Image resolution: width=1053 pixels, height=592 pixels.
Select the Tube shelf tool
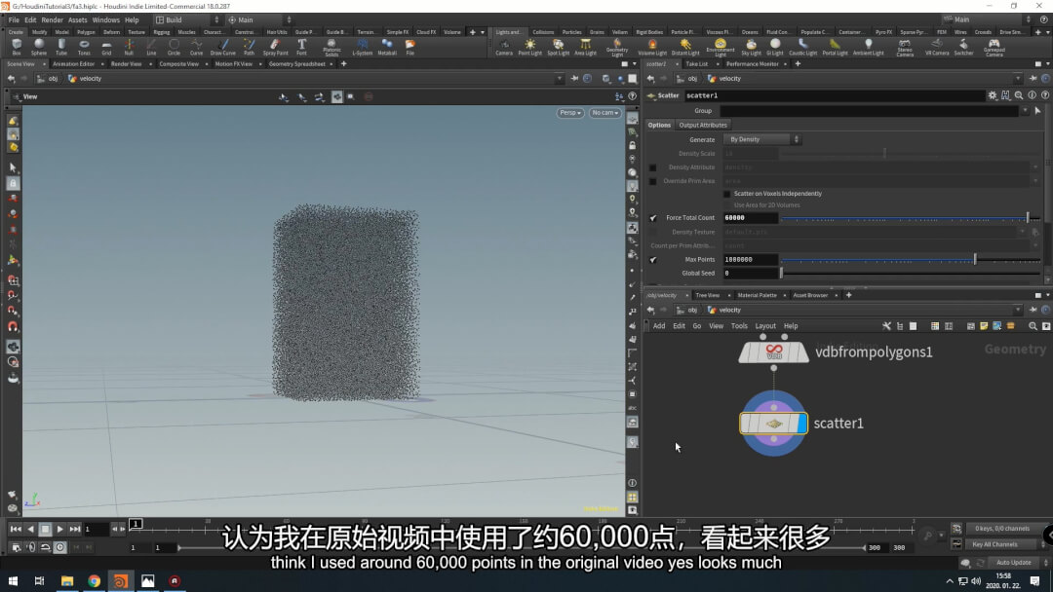[61, 47]
